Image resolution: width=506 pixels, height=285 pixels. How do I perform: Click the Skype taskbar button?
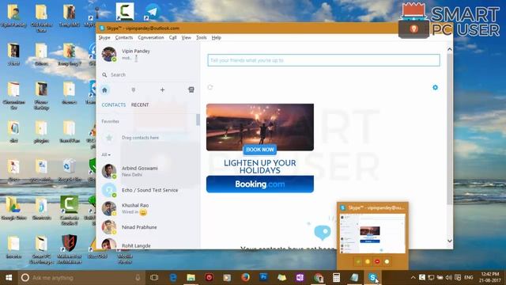372,278
